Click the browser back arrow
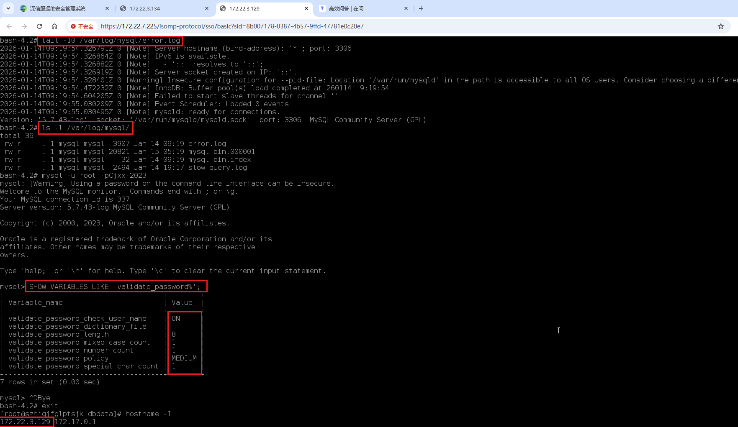This screenshot has width=738, height=427. click(x=9, y=26)
